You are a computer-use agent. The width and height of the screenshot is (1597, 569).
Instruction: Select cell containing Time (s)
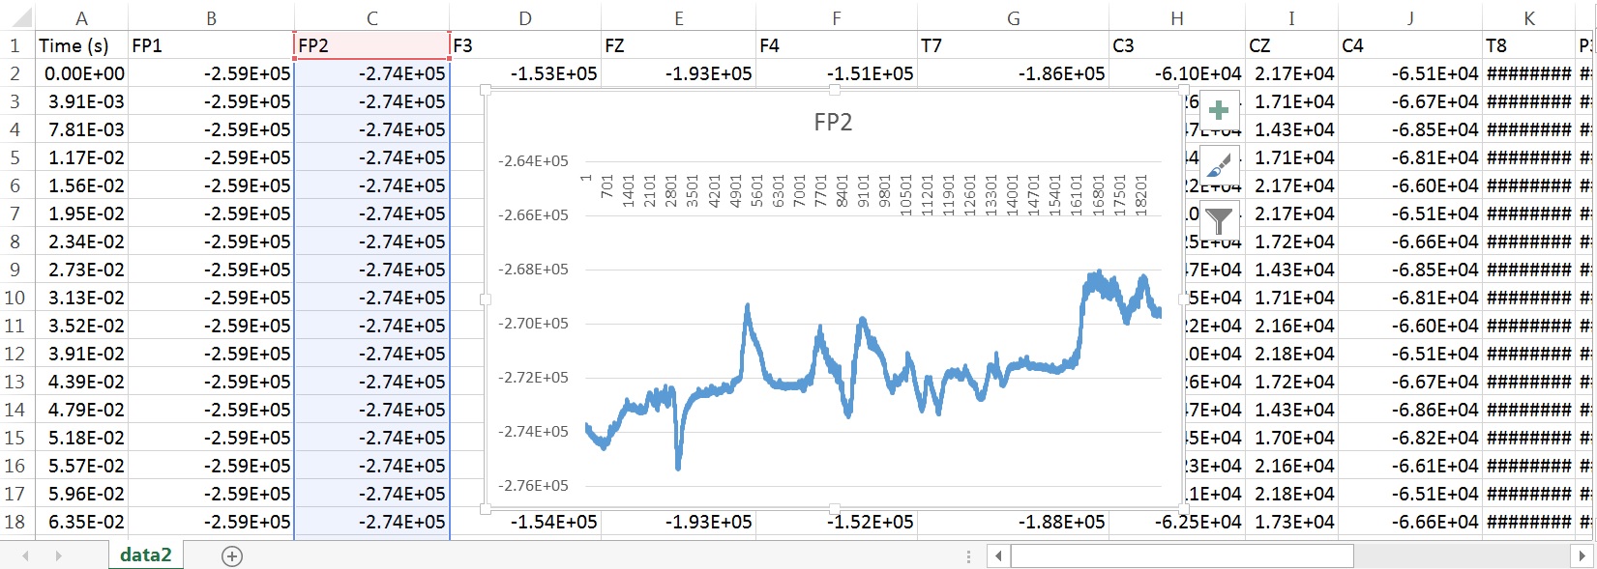point(81,45)
